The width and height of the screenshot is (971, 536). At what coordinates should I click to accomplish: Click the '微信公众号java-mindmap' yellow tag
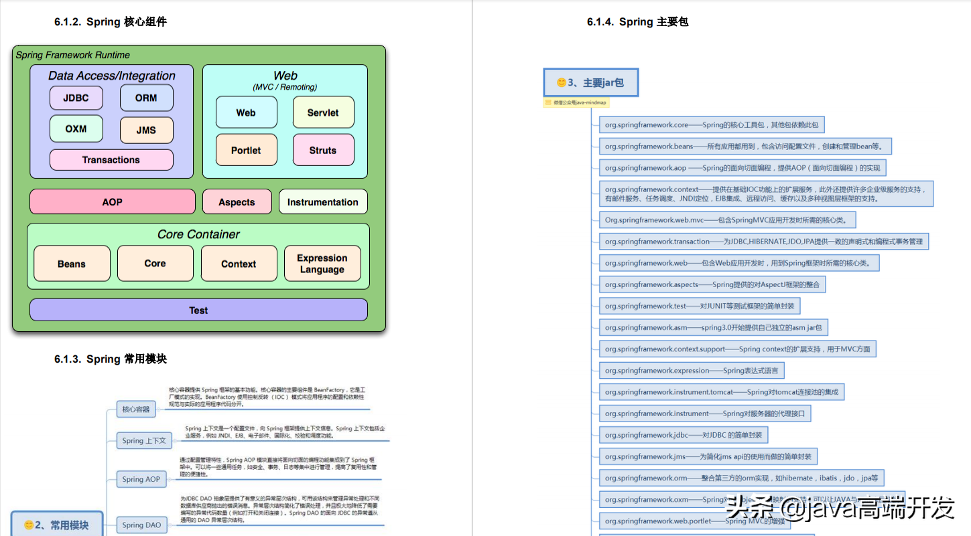point(576,102)
